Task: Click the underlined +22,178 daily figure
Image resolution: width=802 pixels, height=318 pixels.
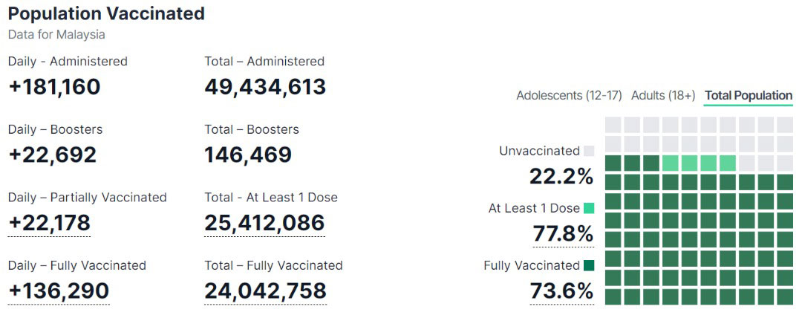Action: [x=50, y=223]
